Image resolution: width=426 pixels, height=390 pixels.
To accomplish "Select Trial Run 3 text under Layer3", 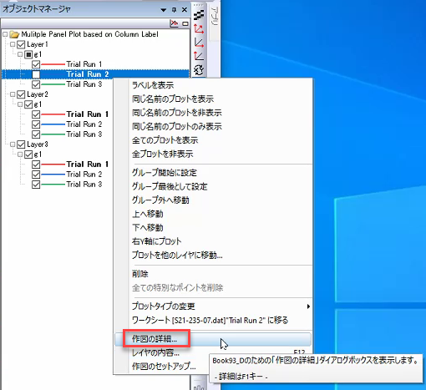I will pos(84,185).
